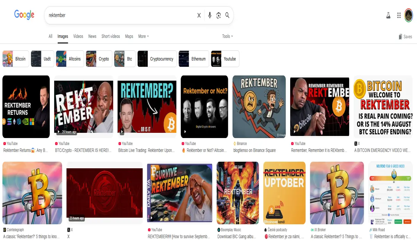Viewport: 417px width, 242px height.
Task: Filter results by Cryptocurrency chip
Action: [157, 59]
